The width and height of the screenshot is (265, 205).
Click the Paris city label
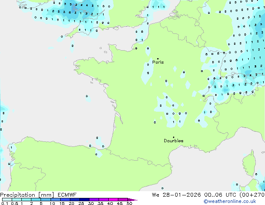coord(158,62)
